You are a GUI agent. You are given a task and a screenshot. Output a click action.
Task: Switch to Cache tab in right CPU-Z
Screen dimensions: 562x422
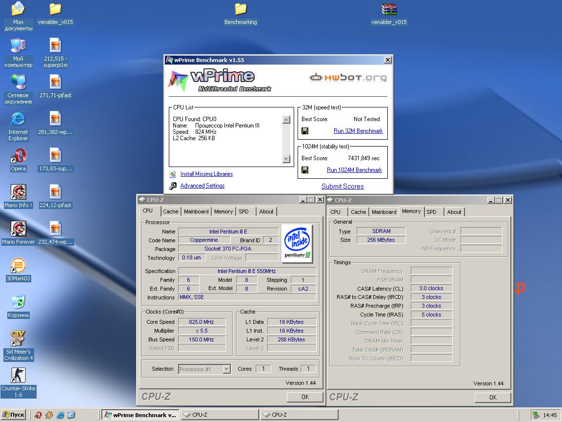359,212
